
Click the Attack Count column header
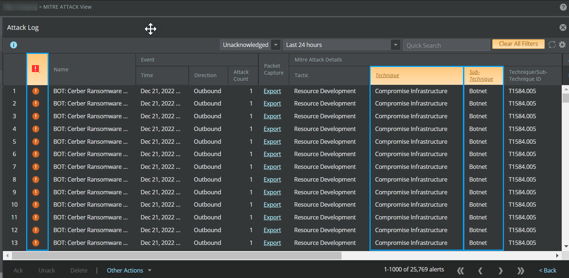[x=243, y=75]
